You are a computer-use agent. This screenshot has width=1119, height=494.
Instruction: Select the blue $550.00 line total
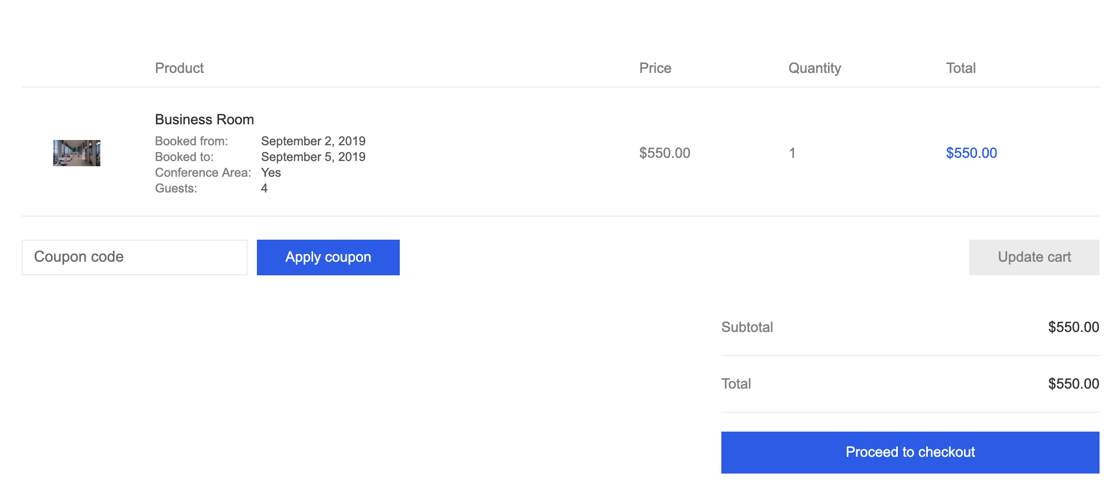point(971,153)
